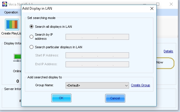Focus the End IP Address field
This screenshot has width=180, height=112.
97,64
